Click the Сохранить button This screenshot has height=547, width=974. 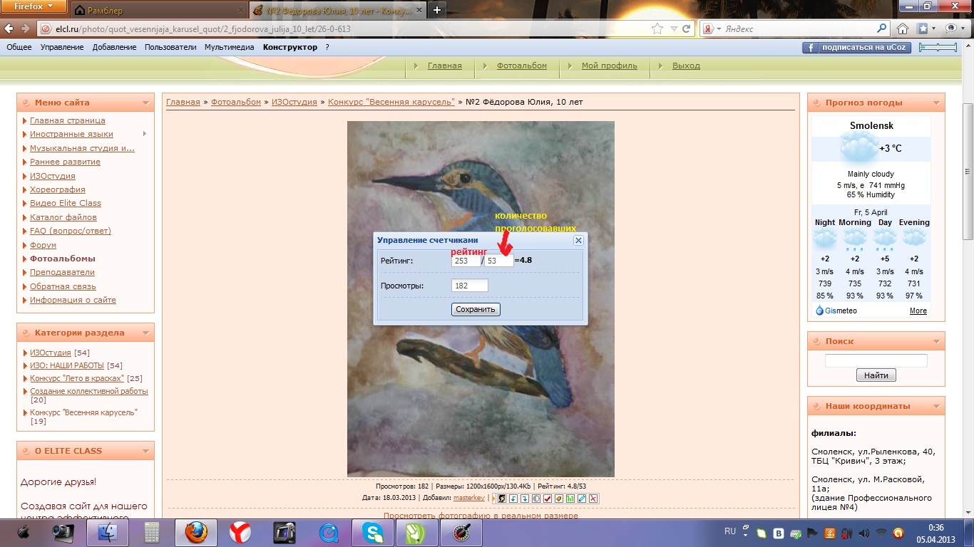[476, 309]
